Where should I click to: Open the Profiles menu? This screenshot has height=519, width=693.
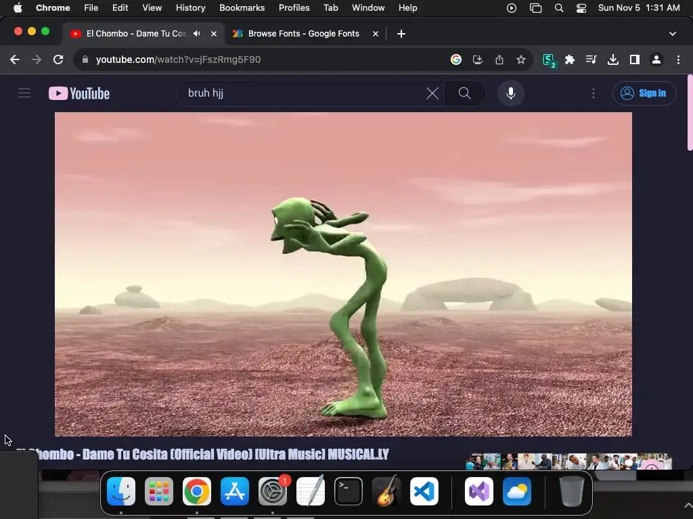[x=294, y=8]
